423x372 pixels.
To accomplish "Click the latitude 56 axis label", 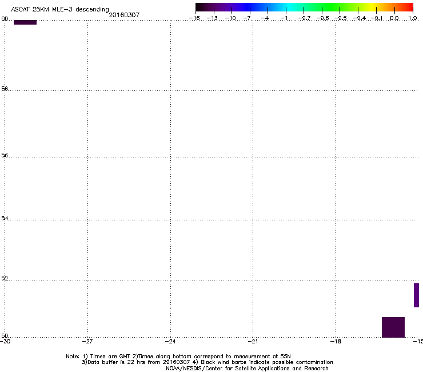I will (5, 155).
